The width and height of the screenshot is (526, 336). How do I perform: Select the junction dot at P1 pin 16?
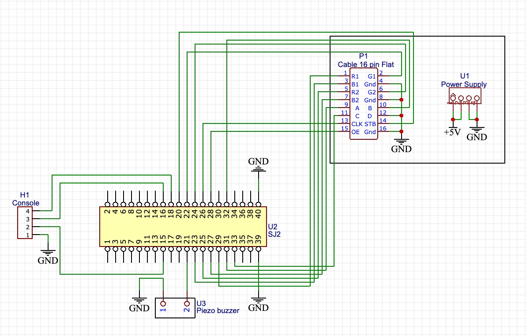[401, 131]
